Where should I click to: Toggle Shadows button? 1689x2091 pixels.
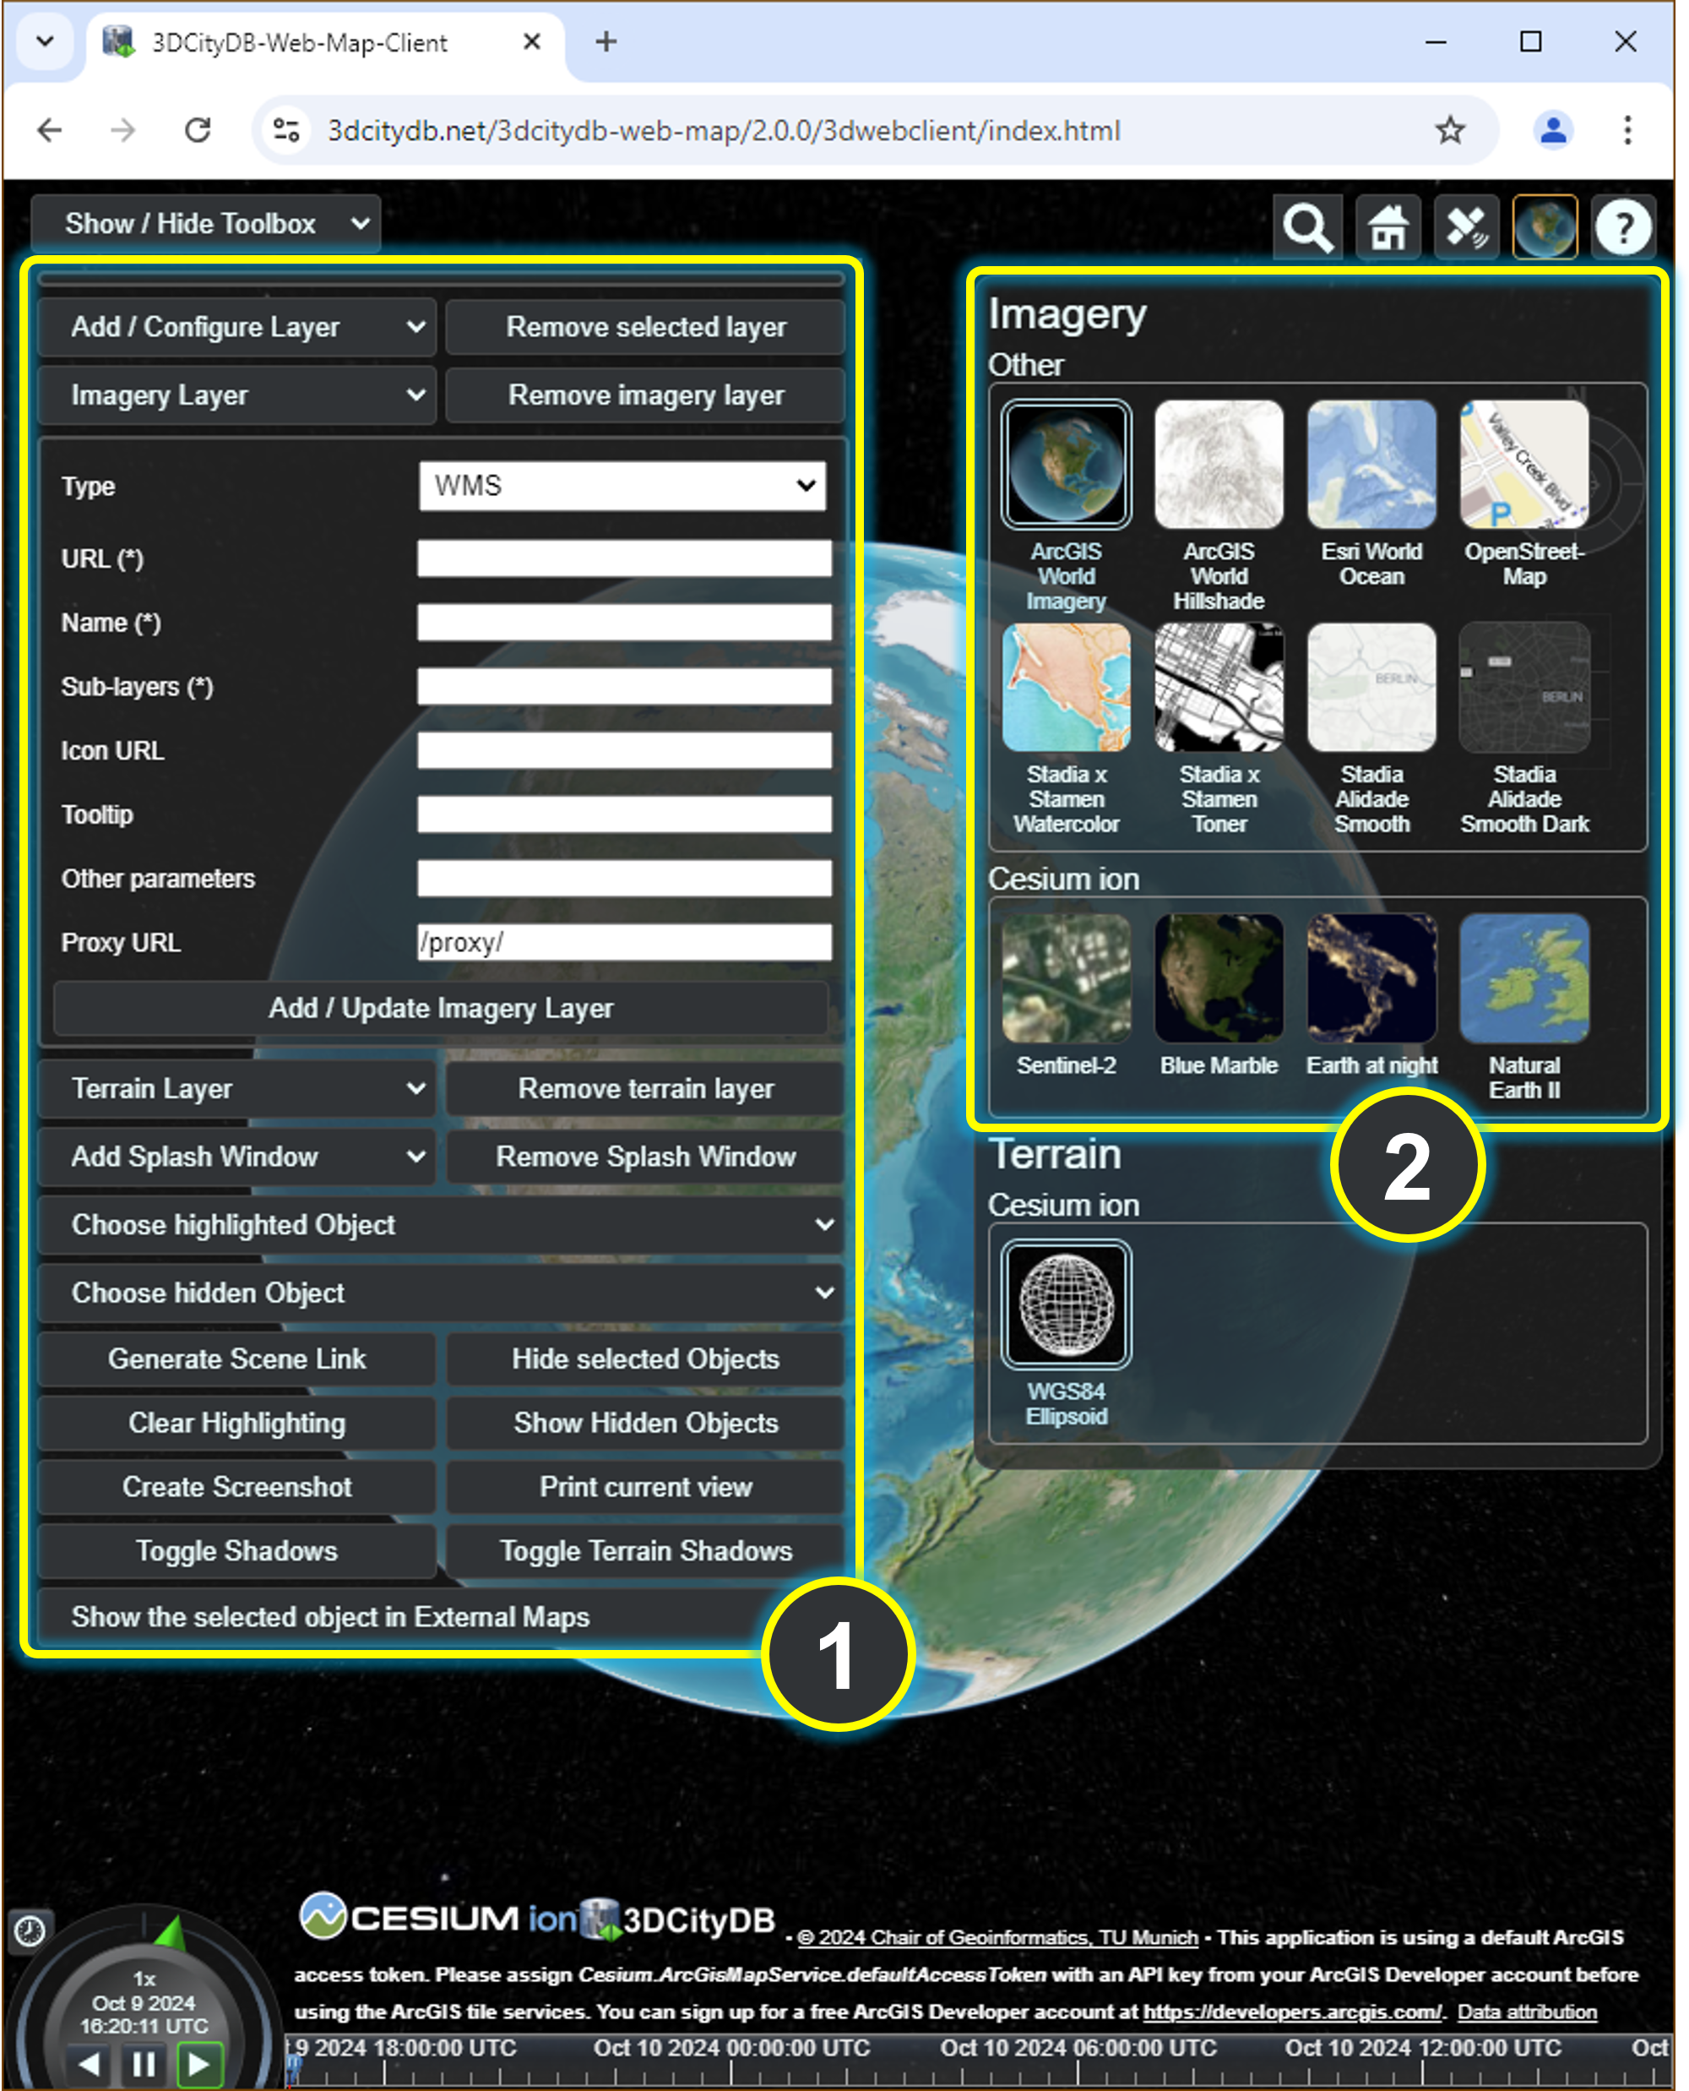point(236,1552)
